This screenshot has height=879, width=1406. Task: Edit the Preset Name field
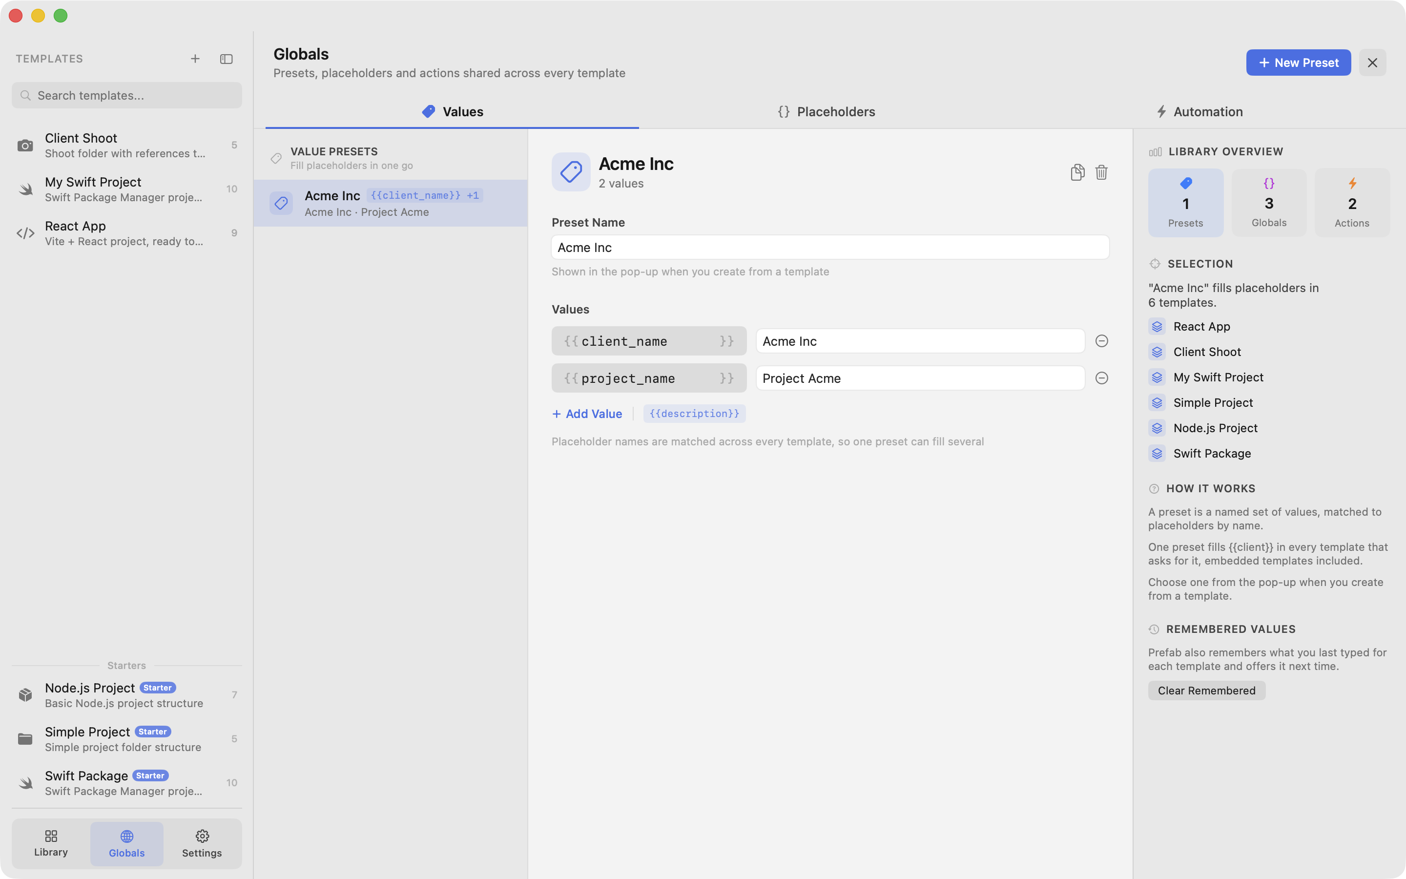coord(829,247)
